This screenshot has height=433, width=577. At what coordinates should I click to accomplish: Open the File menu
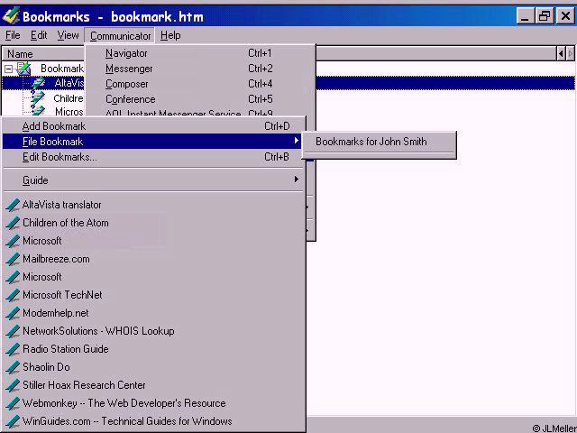click(x=13, y=35)
